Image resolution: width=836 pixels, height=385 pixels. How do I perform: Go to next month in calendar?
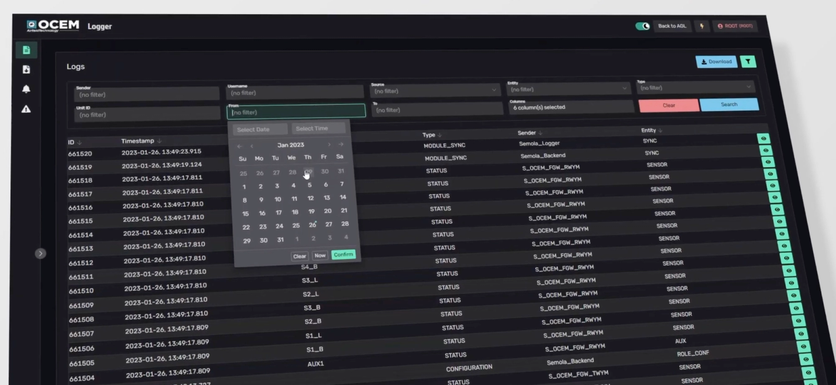(x=329, y=145)
